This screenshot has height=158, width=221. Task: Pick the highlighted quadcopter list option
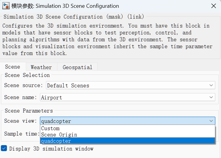tap(56, 141)
